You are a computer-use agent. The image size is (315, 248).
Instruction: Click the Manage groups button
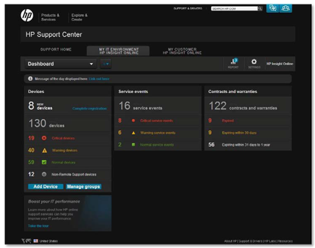(83, 187)
